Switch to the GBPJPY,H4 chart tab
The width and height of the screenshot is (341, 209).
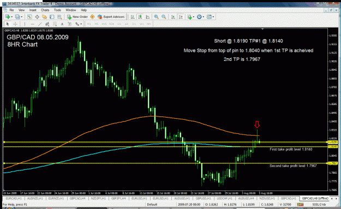118,198
